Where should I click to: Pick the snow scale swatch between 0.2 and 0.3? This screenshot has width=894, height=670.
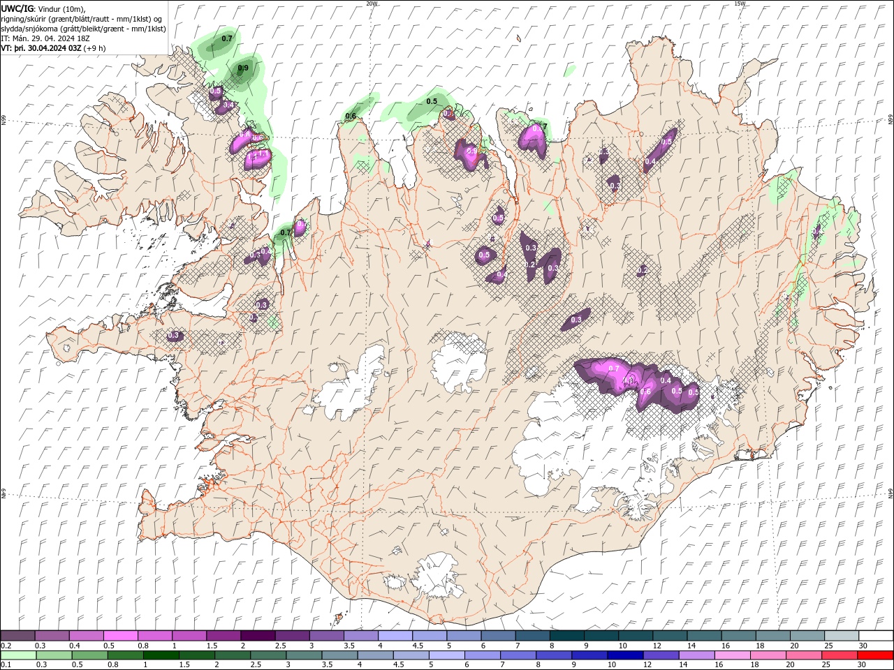pos(18,636)
